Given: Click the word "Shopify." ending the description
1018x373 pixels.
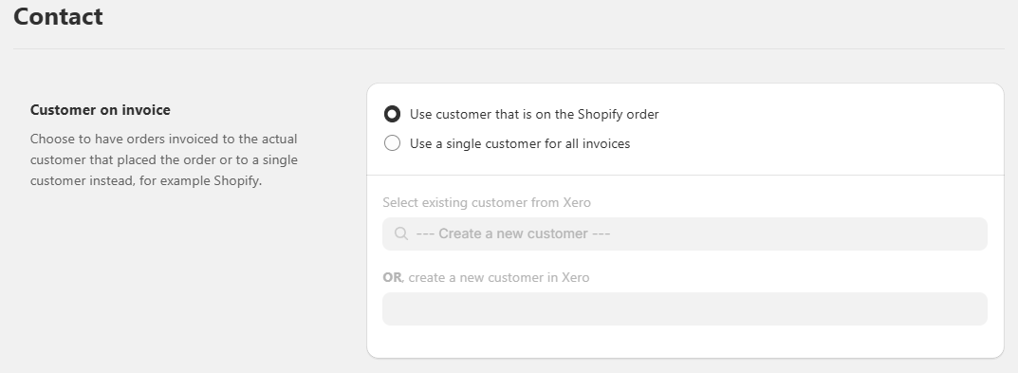Looking at the screenshot, I should pyautogui.click(x=237, y=180).
